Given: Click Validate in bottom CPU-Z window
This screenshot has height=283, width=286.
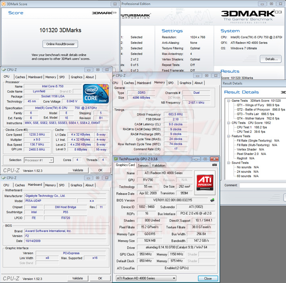Looking at the screenshot, I should click(78, 279).
